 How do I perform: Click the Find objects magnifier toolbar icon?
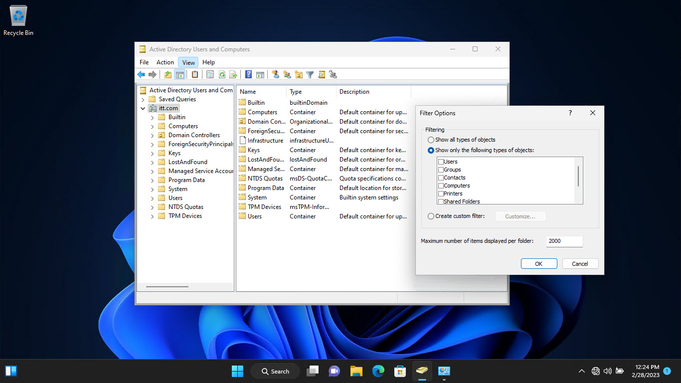click(x=322, y=74)
